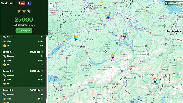Click the 25000 total score text
This screenshot has height=103, width=183.
point(24,19)
